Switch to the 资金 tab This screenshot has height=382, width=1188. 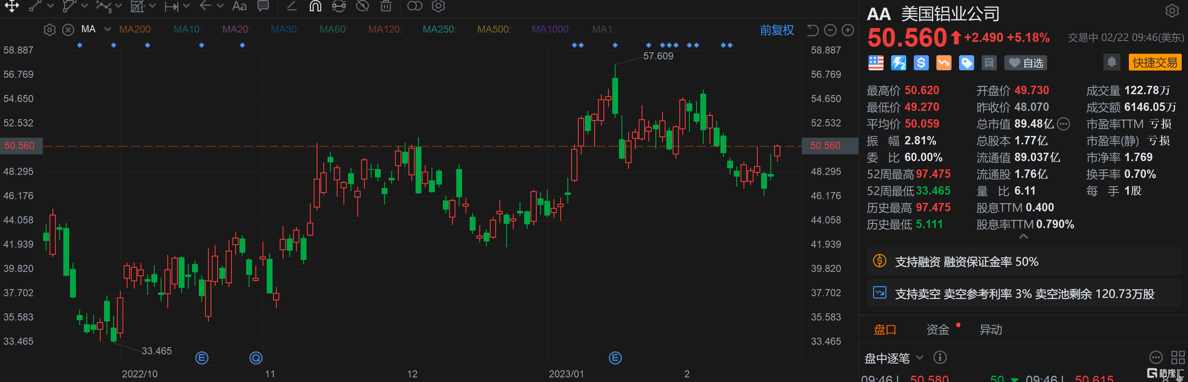[x=938, y=330]
